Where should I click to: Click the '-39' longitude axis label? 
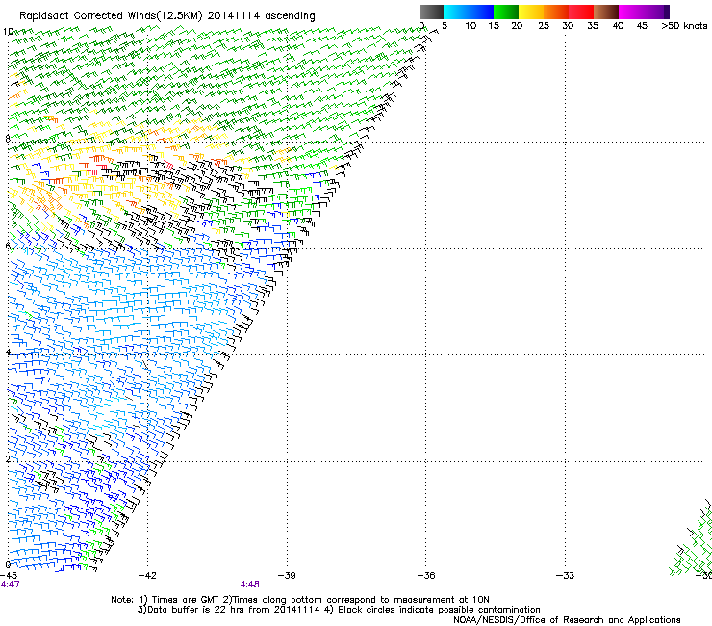287,576
